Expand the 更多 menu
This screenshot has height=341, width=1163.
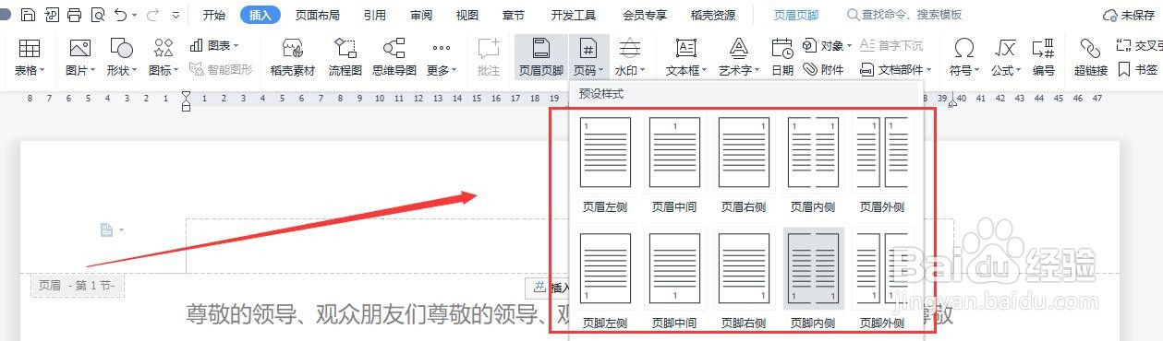coord(442,57)
